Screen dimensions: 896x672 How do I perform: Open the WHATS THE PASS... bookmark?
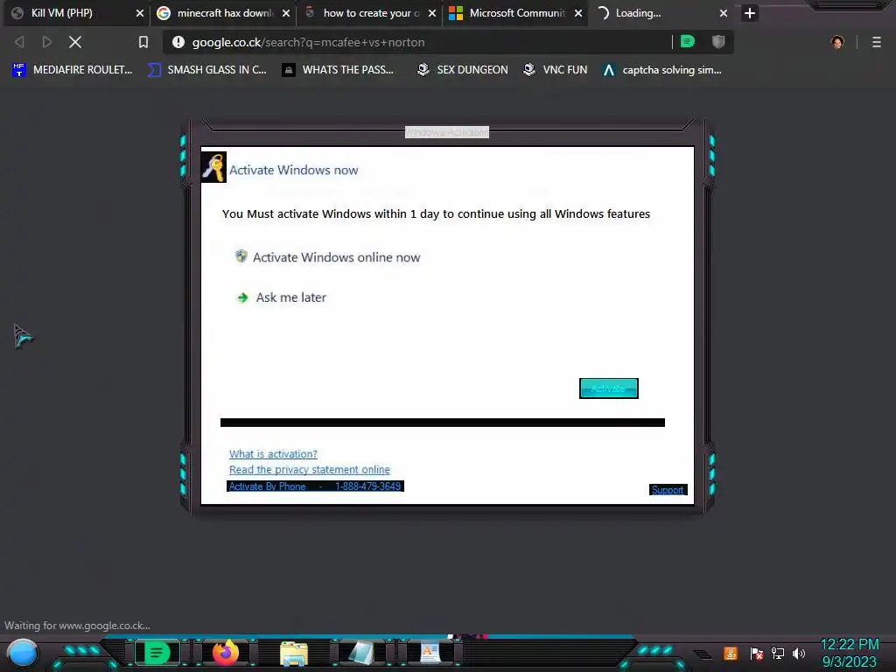point(338,70)
